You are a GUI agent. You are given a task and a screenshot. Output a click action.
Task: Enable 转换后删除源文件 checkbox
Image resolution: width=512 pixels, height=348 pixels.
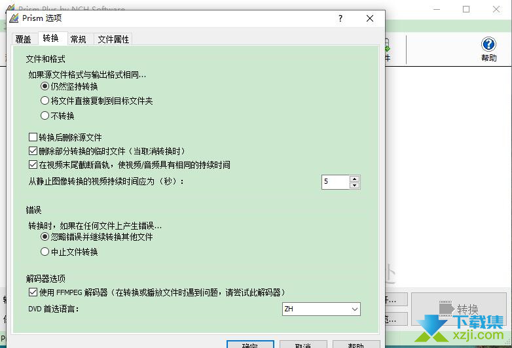pos(65,137)
